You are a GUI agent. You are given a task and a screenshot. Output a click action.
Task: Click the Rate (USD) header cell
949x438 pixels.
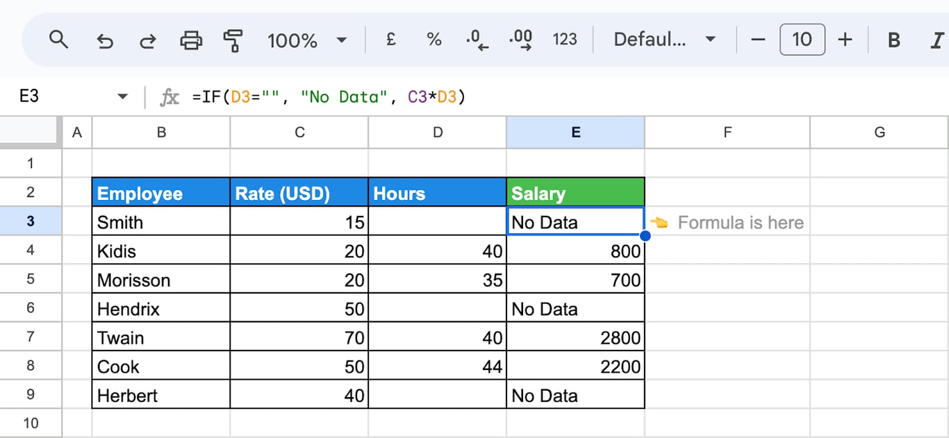click(299, 192)
